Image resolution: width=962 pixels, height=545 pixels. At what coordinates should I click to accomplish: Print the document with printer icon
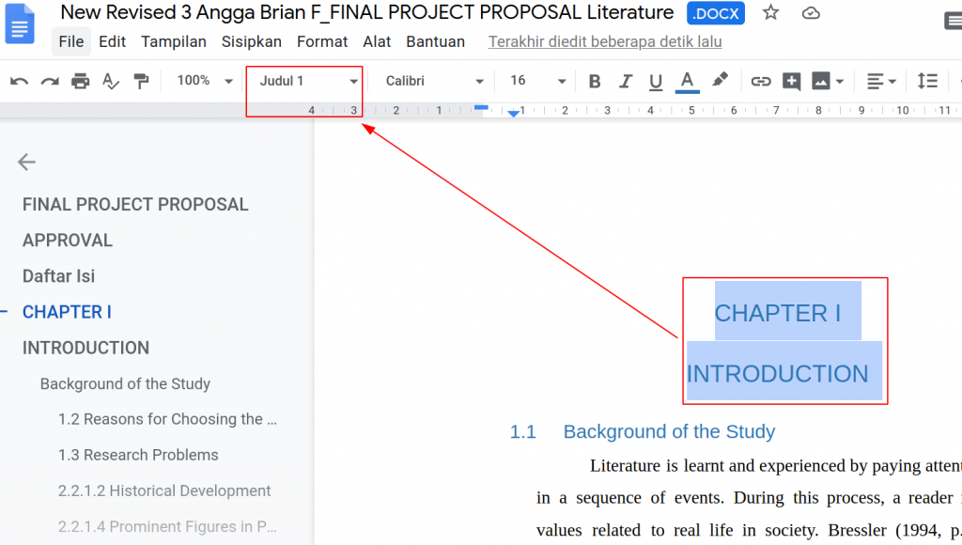point(81,82)
